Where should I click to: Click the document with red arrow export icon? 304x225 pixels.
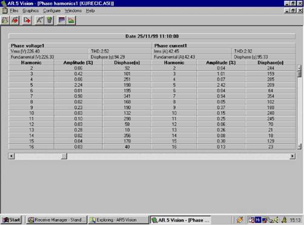27,20
